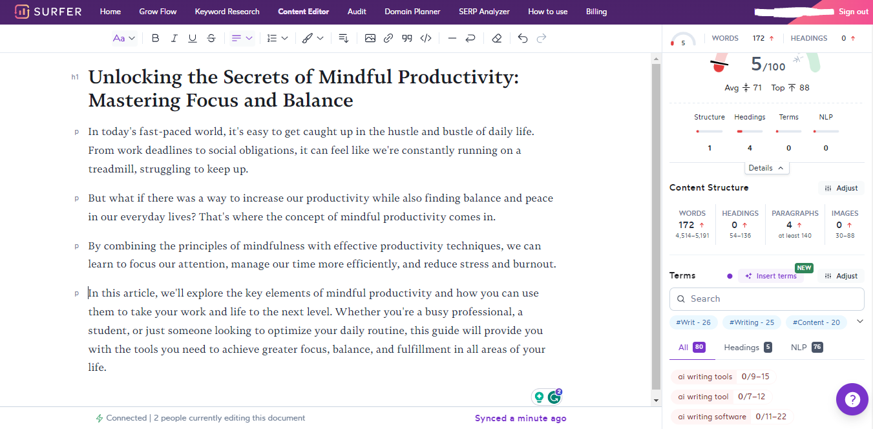Screen dimensions: 873x429
Task: Open the highlighter dropdown arrow
Action: coord(320,38)
